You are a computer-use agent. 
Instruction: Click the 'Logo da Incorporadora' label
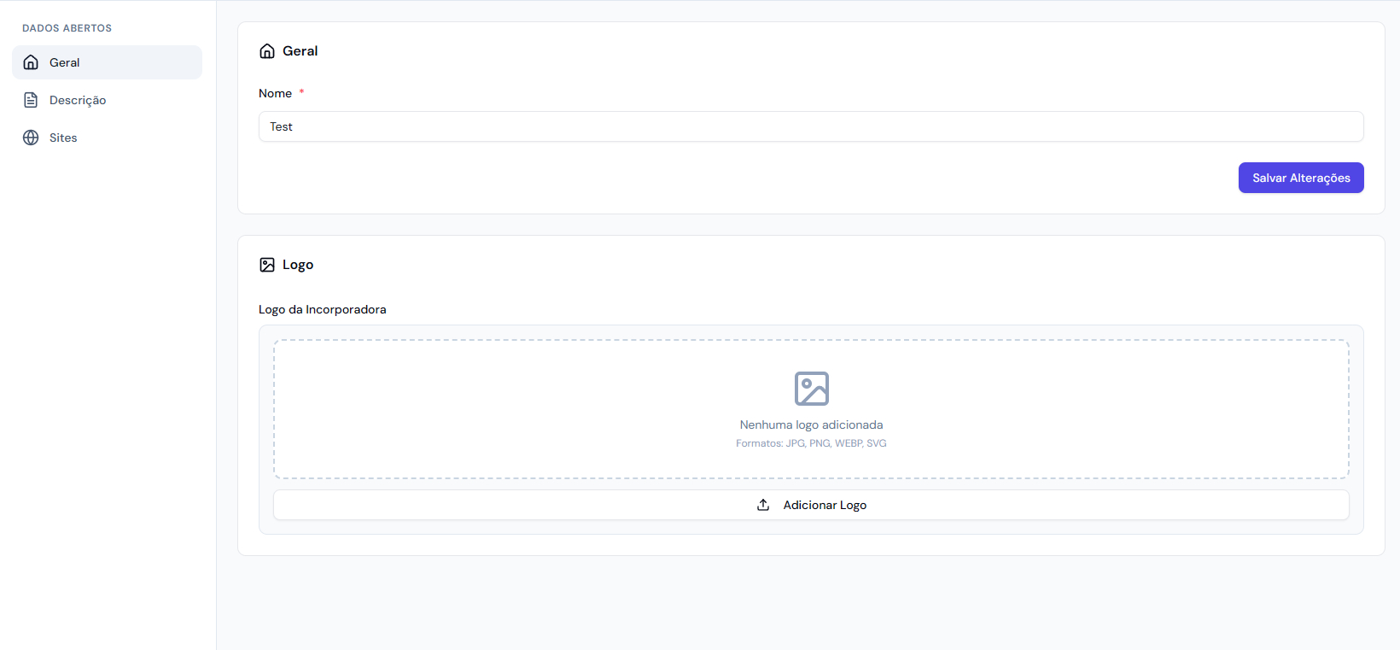pyautogui.click(x=322, y=309)
